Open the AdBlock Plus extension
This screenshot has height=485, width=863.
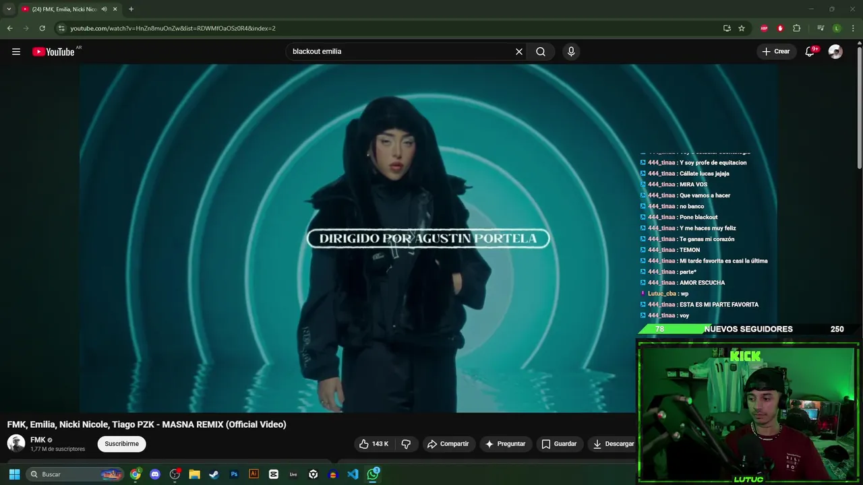click(x=764, y=28)
